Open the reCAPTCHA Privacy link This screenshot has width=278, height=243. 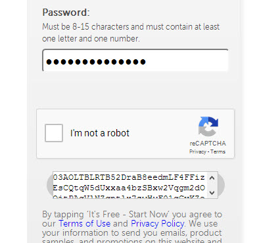tap(198, 151)
